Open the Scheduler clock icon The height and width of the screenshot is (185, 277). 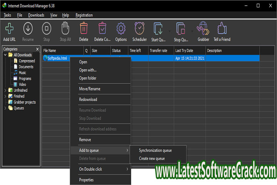pyautogui.click(x=140, y=28)
